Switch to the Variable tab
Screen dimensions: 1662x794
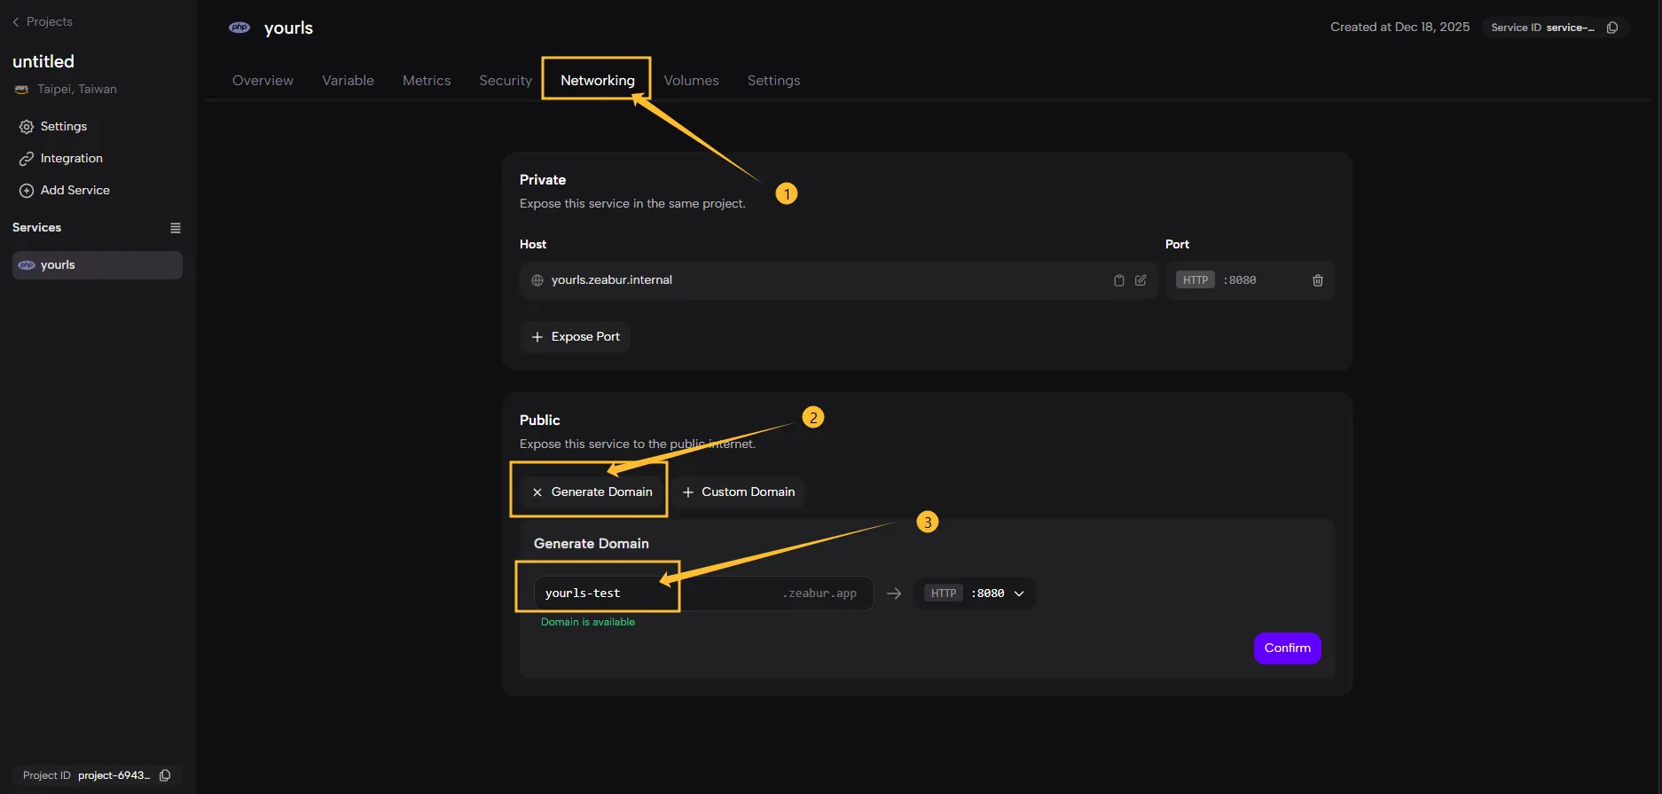point(348,81)
